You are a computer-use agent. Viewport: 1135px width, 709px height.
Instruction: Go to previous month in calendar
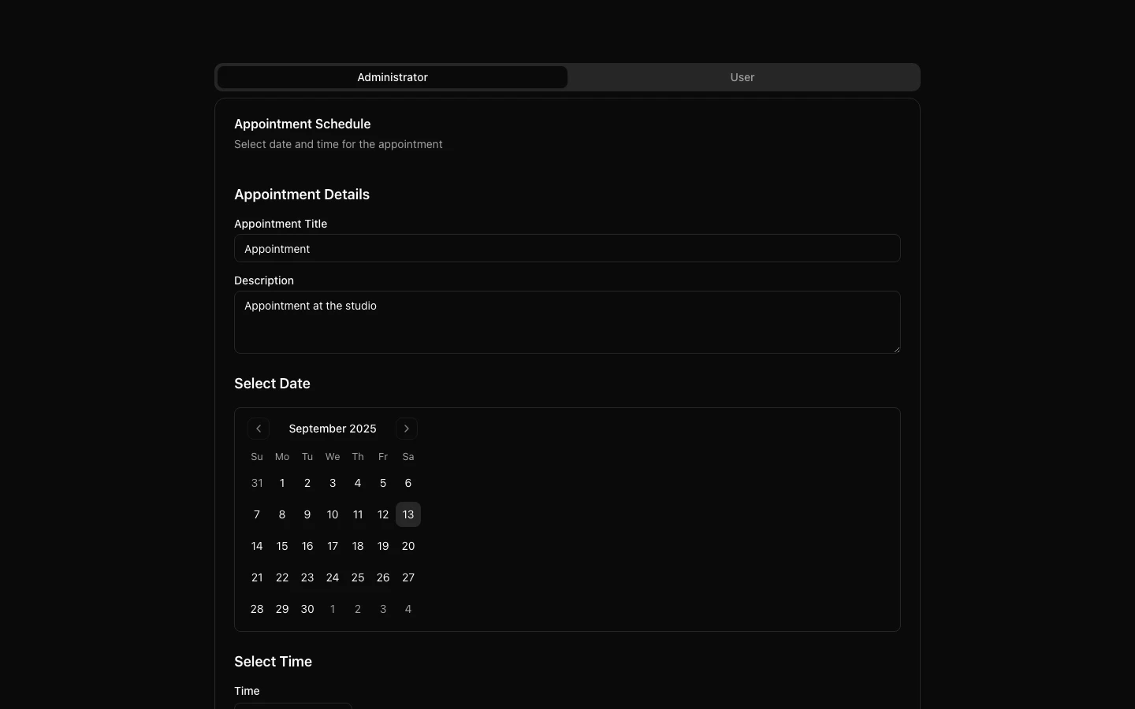[x=259, y=429]
